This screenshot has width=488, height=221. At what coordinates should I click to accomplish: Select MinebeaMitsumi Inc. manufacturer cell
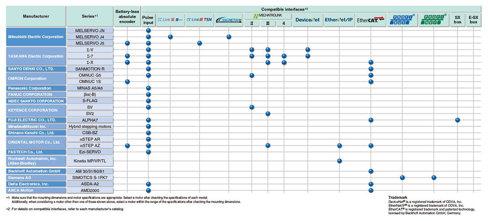click(36, 127)
